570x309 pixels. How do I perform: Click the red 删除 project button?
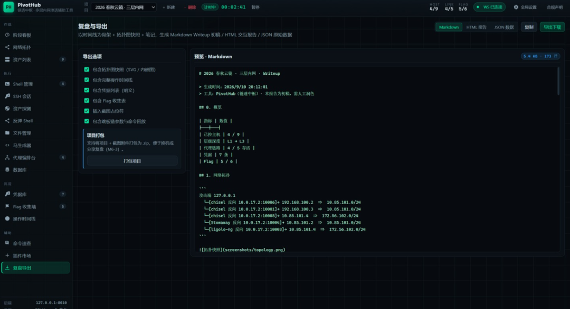tap(191, 7)
